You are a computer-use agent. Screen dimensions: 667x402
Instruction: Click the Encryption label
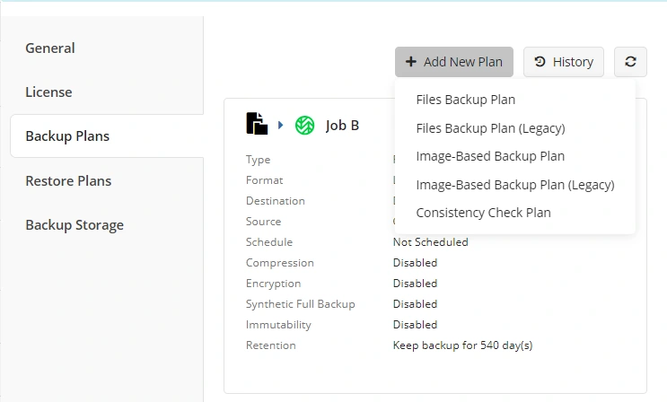(273, 284)
